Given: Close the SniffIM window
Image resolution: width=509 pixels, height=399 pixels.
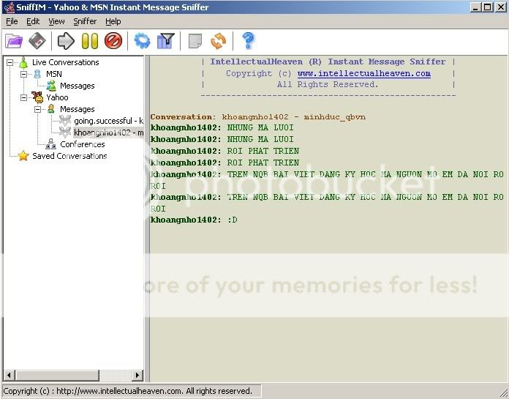Looking at the screenshot, I should (x=501, y=7).
